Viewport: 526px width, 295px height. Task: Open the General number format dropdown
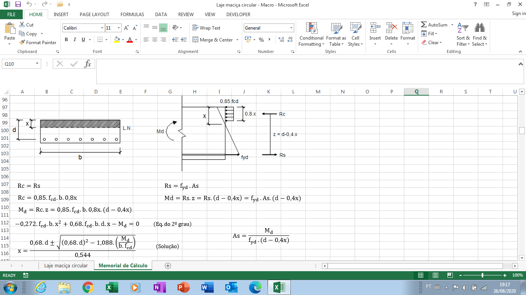coord(291,28)
